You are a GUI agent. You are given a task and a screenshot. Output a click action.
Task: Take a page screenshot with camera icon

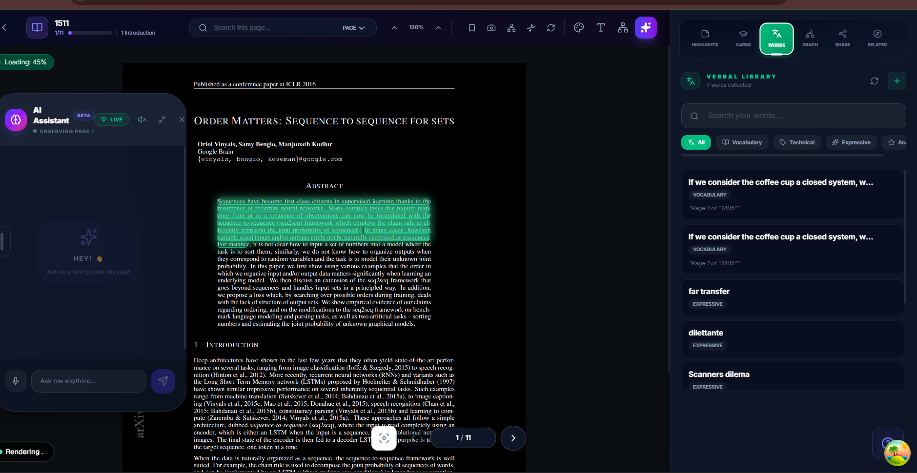491,28
